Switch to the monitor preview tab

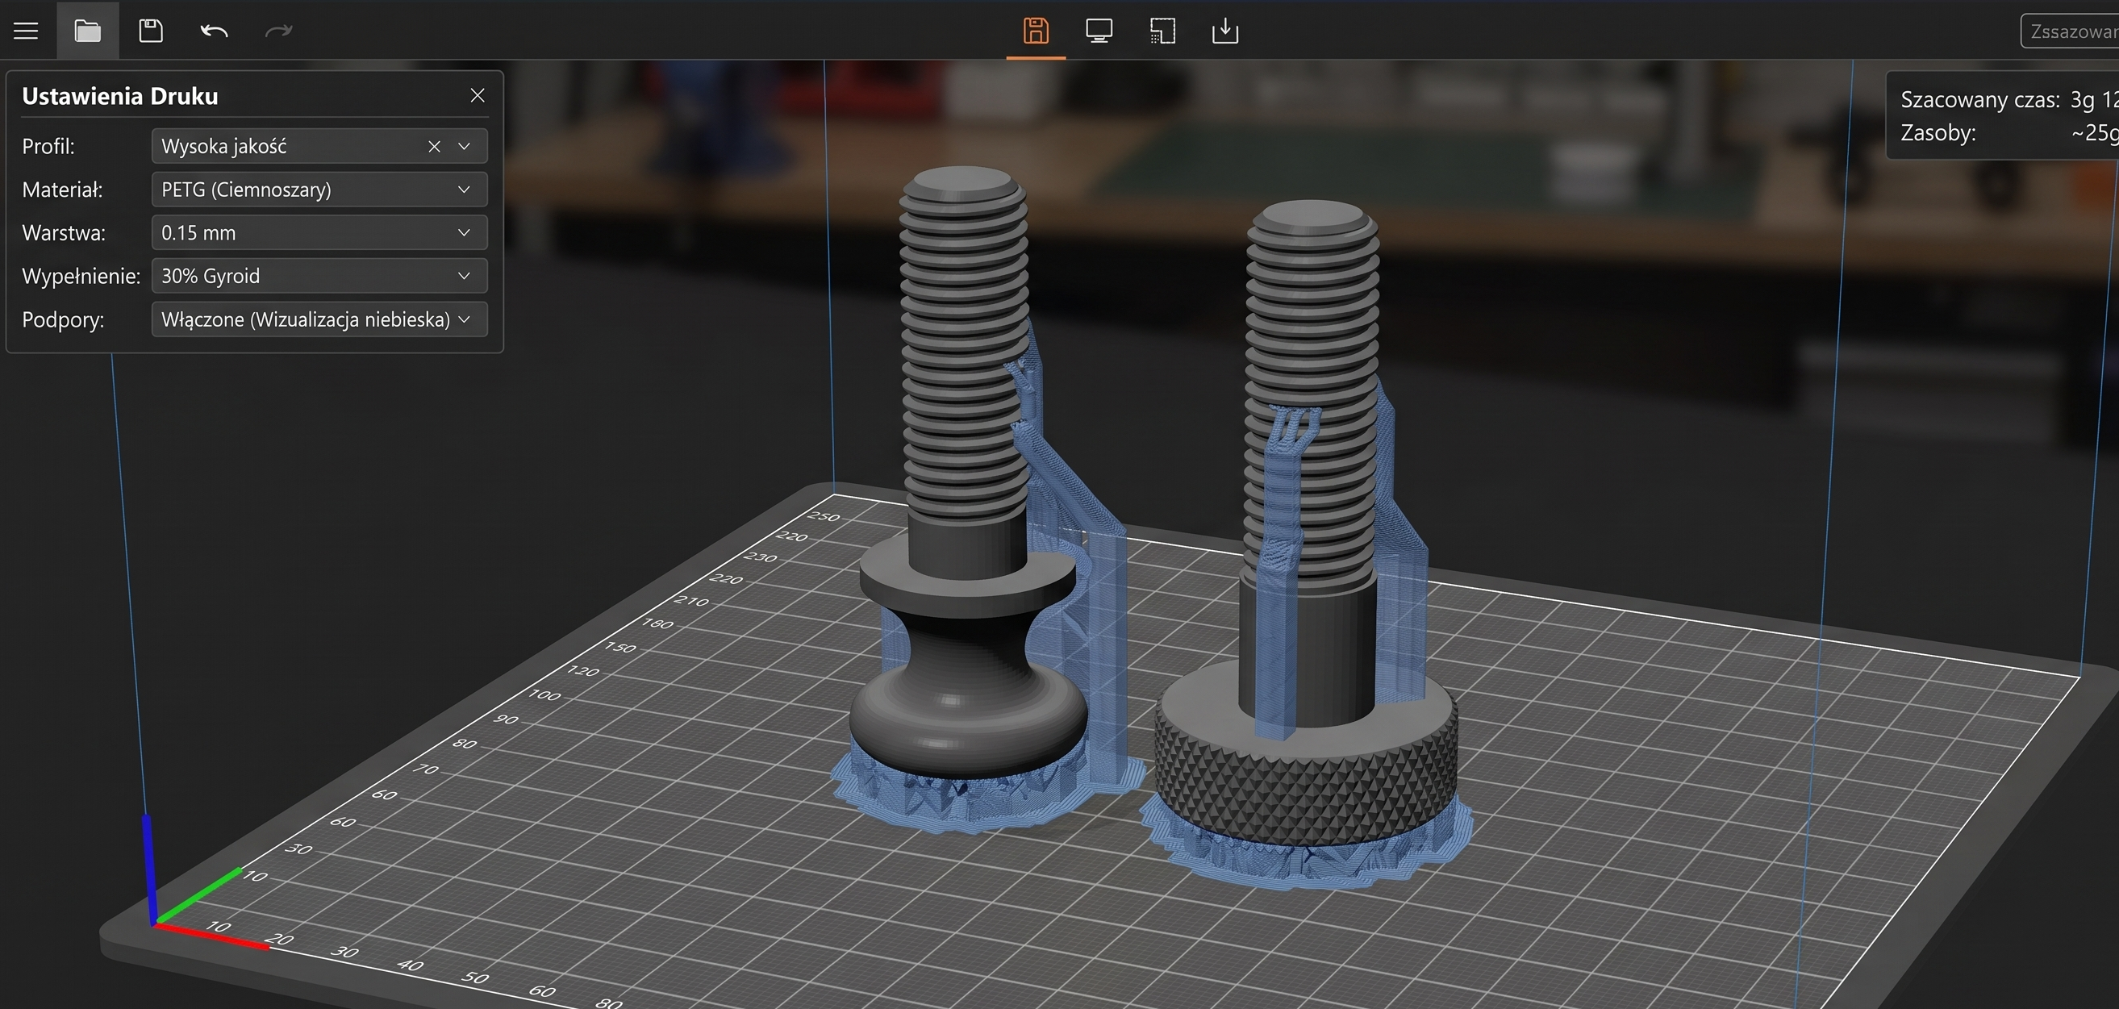(x=1099, y=31)
